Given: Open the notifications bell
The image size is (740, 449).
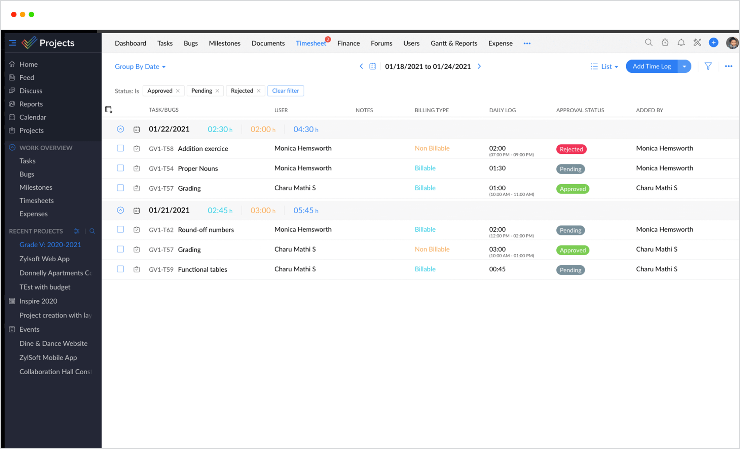Looking at the screenshot, I should coord(681,43).
